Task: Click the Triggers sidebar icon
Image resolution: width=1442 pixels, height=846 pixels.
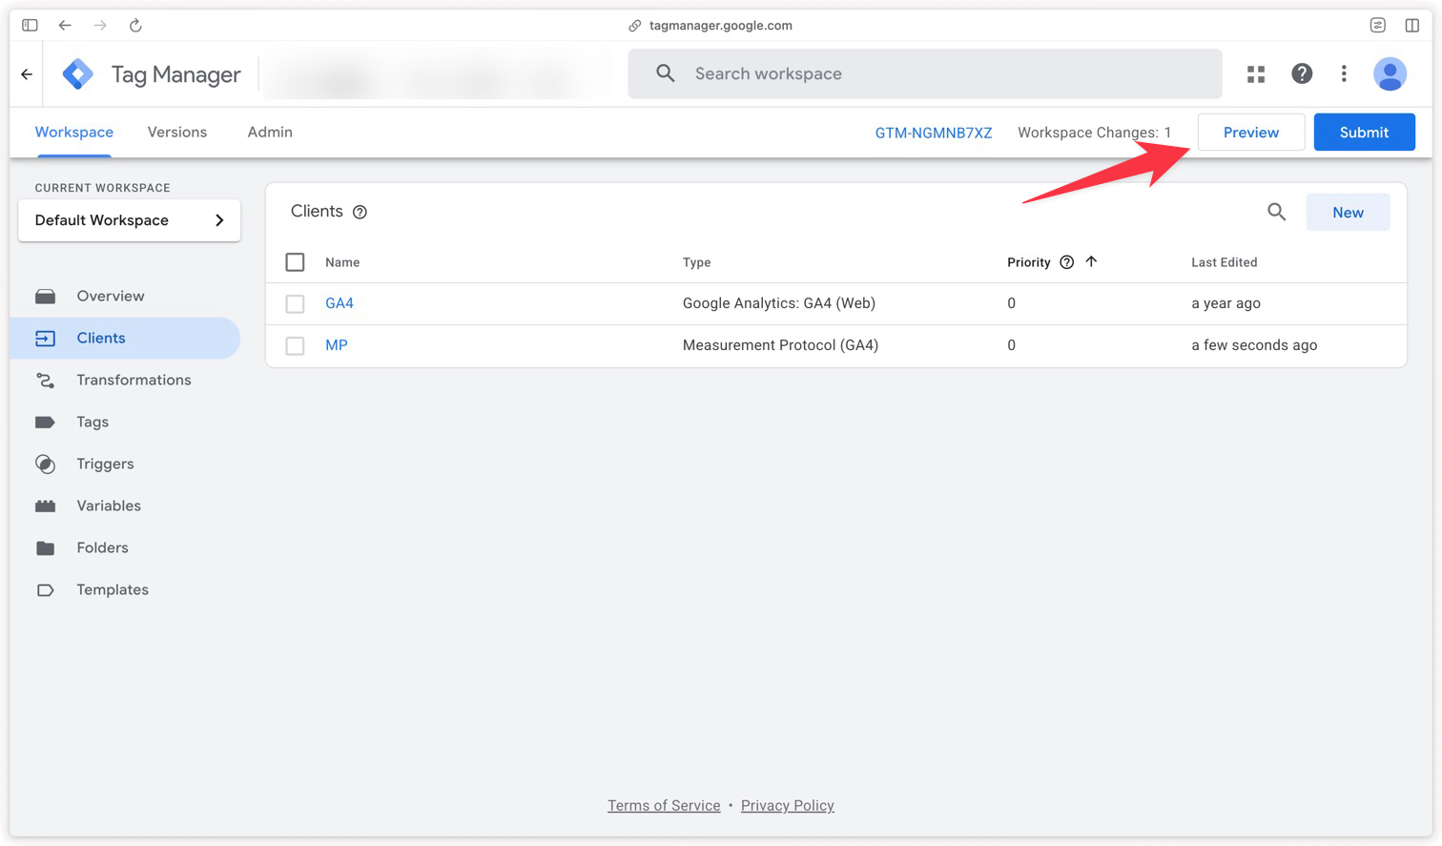Action: [45, 464]
